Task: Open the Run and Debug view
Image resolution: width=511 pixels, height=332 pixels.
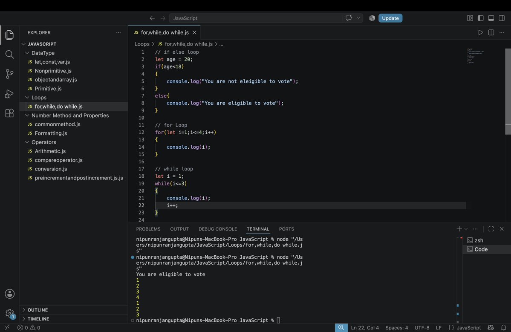Action: (9, 94)
